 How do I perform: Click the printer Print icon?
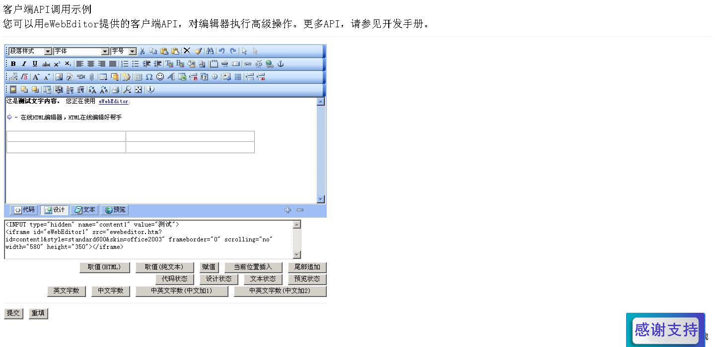(x=115, y=90)
